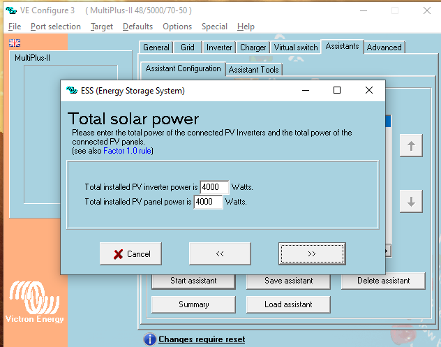This screenshot has width=441, height=347.
Task: Switch to the Virtual switch tab
Action: 295,47
